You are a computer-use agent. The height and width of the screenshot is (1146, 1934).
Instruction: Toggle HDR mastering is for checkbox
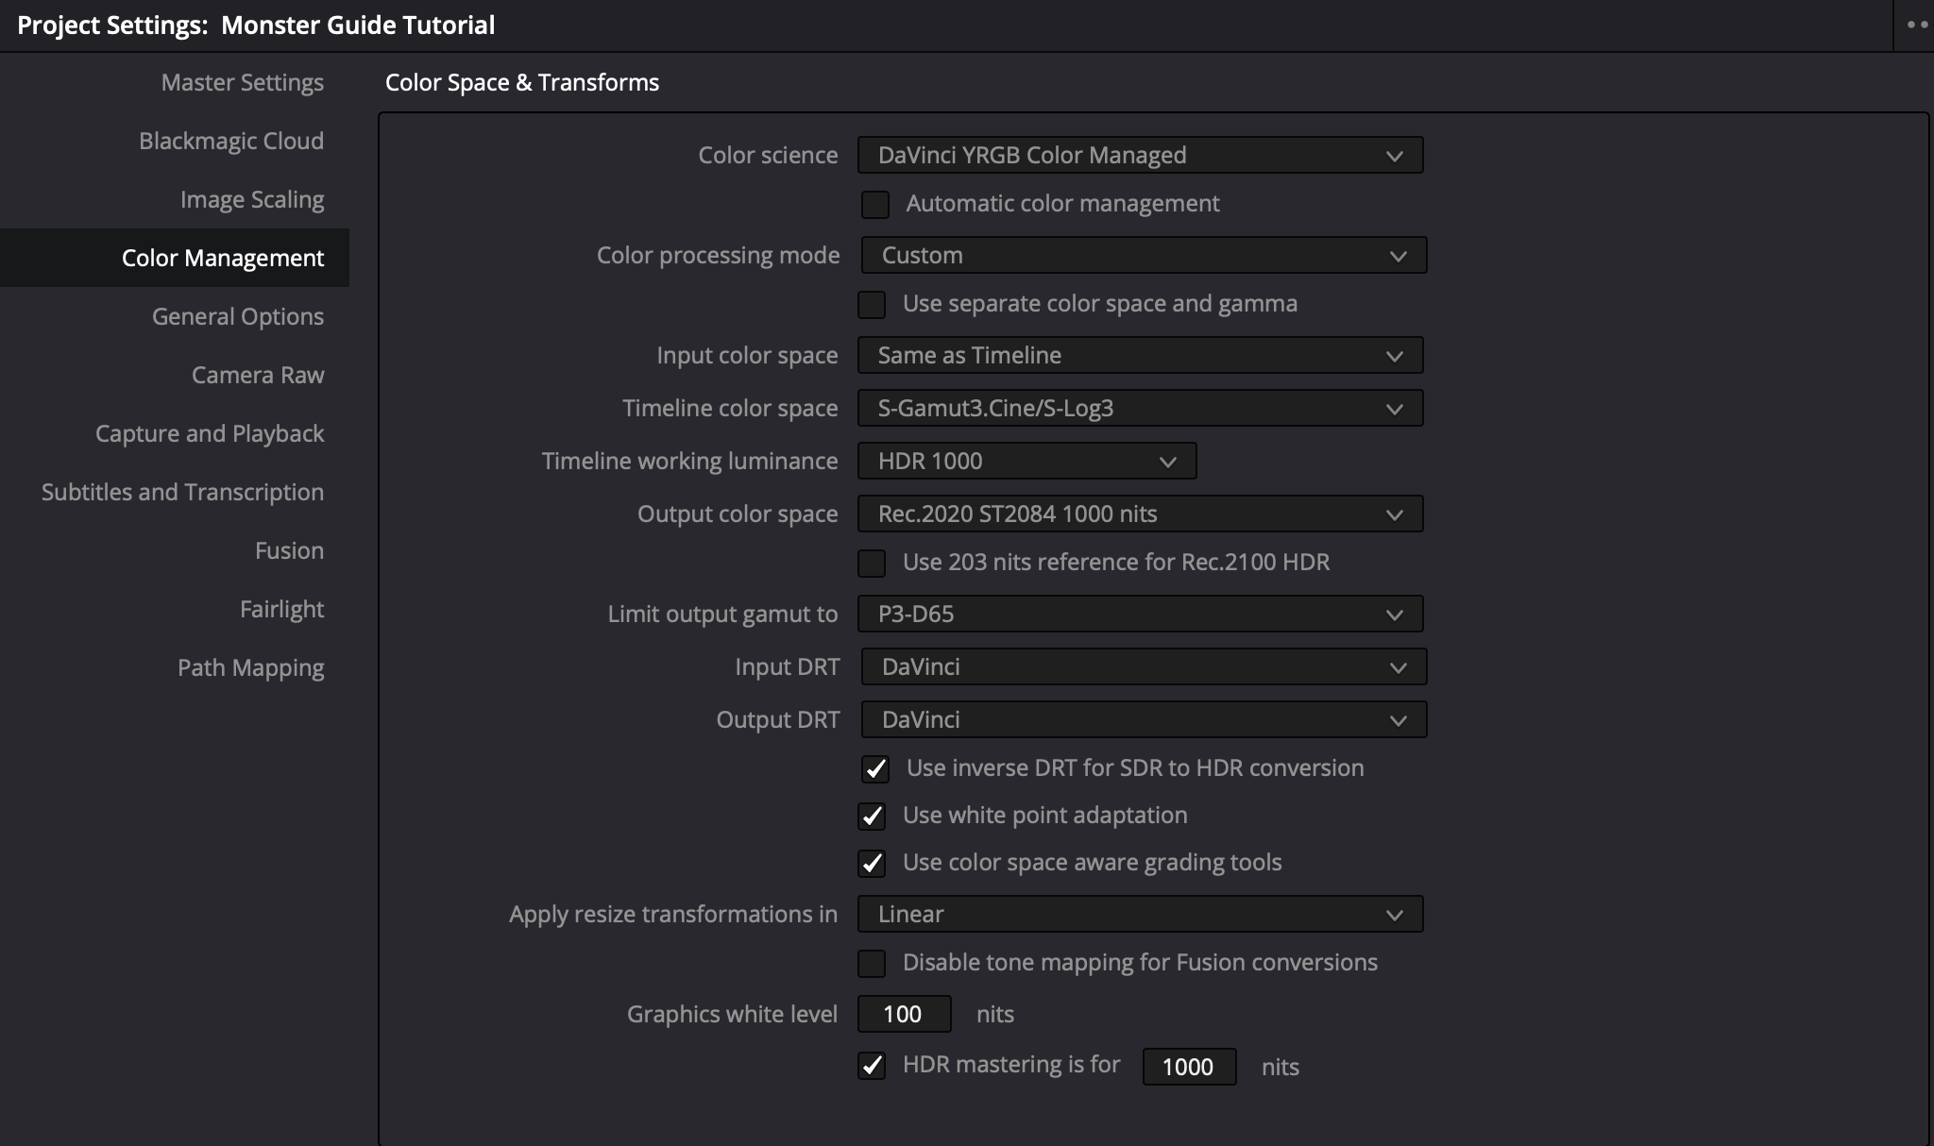pyautogui.click(x=872, y=1067)
